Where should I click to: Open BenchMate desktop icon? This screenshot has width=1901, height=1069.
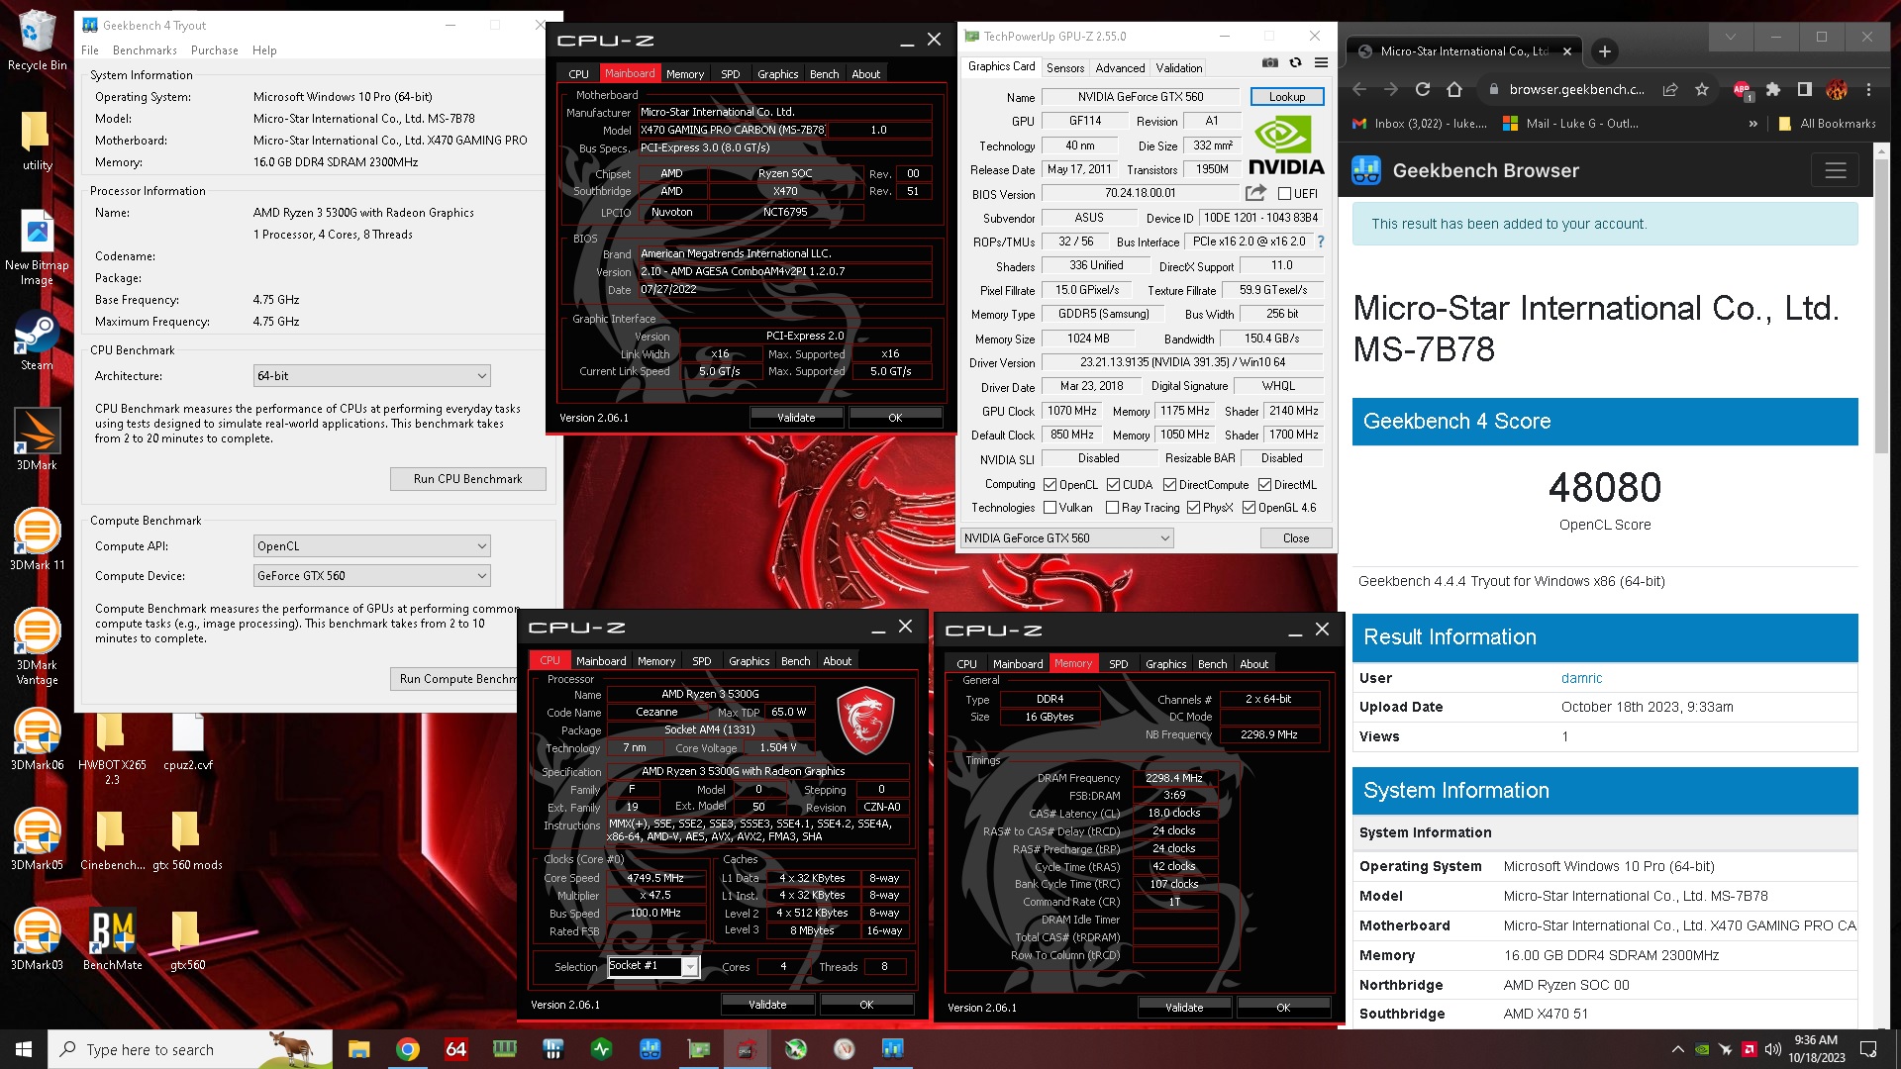click(112, 939)
